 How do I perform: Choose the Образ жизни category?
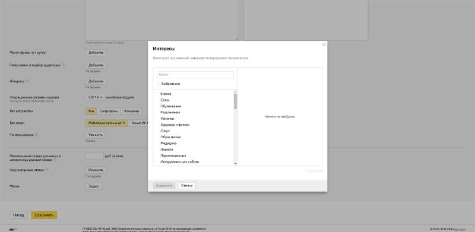[x=170, y=137]
